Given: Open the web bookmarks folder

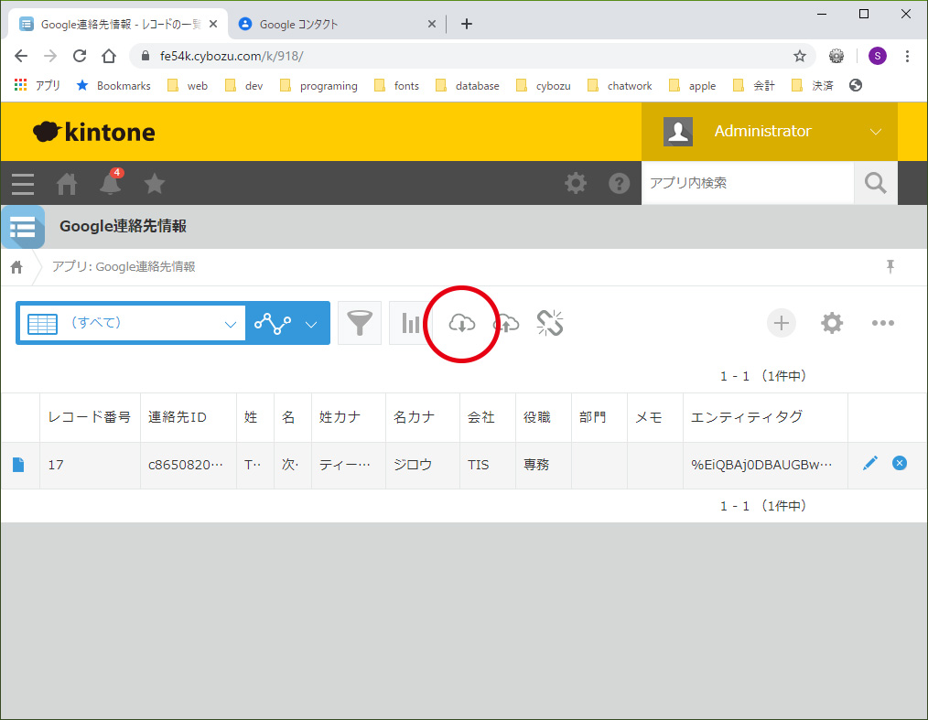Looking at the screenshot, I should (x=188, y=86).
